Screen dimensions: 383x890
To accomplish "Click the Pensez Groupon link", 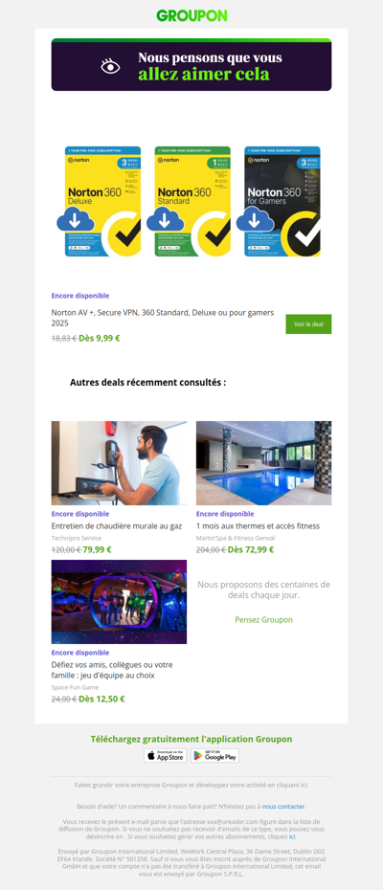I will [263, 620].
